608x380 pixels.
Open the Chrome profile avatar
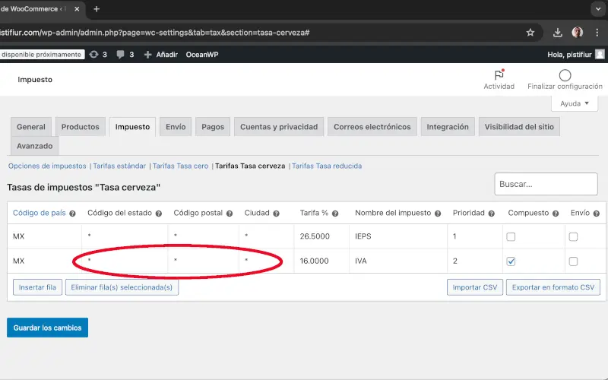(578, 32)
